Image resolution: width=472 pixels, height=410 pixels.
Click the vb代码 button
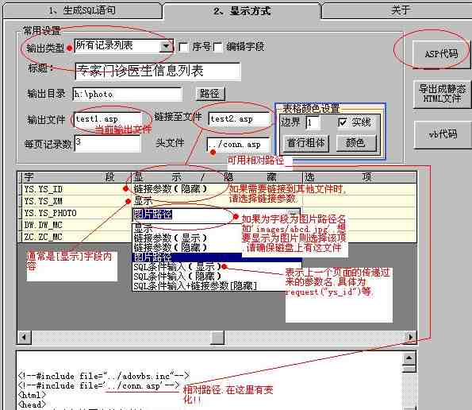pos(443,134)
